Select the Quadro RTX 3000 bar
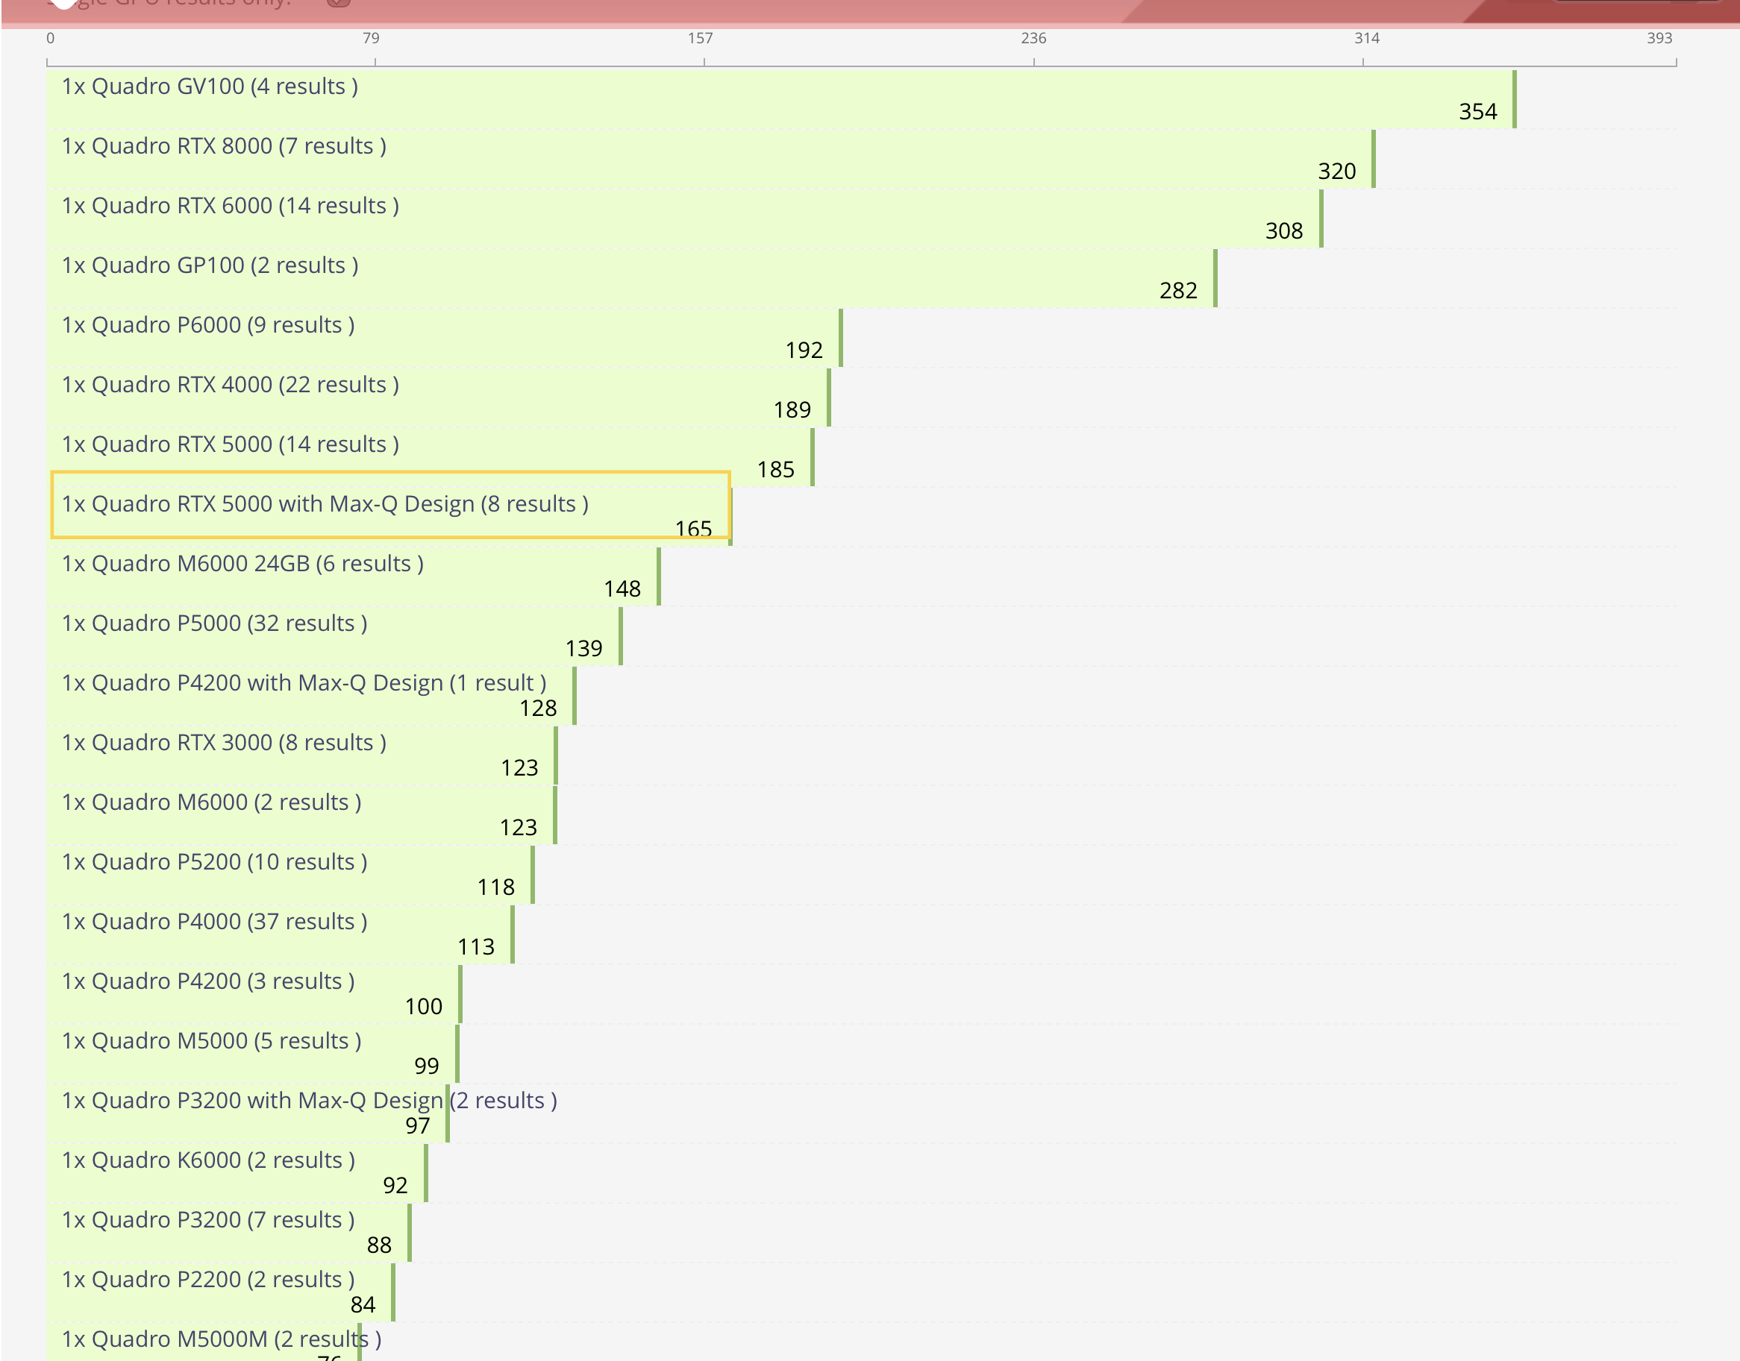The height and width of the screenshot is (1361, 1740). [x=223, y=743]
